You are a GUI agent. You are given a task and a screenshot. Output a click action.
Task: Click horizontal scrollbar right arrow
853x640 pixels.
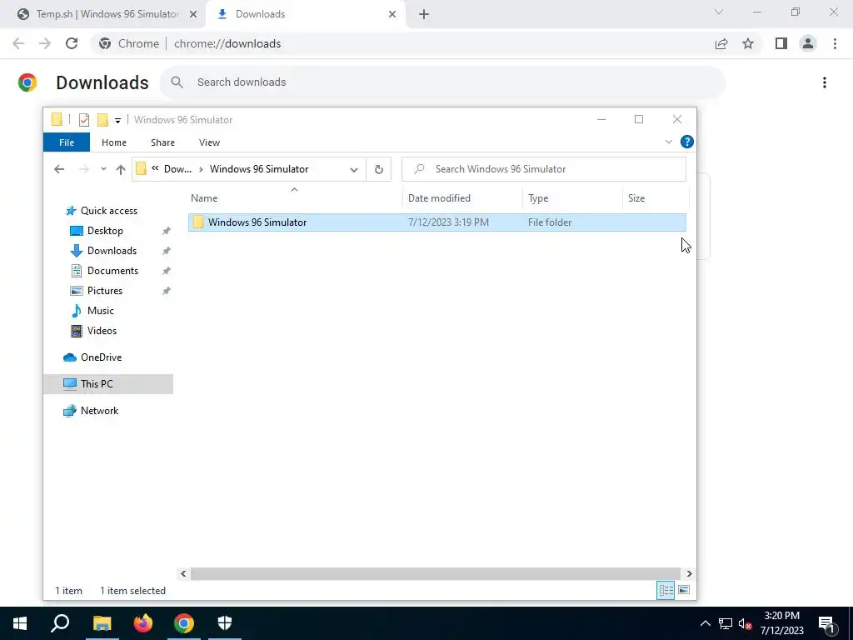click(x=689, y=573)
